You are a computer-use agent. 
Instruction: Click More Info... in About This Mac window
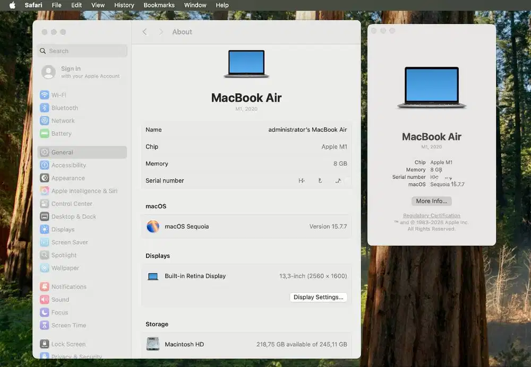431,201
